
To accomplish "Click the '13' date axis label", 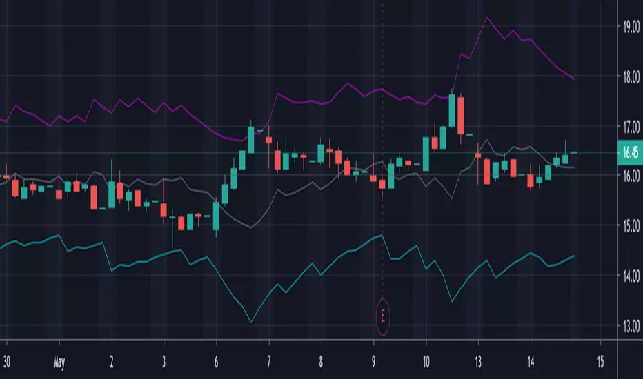I will [x=478, y=362].
